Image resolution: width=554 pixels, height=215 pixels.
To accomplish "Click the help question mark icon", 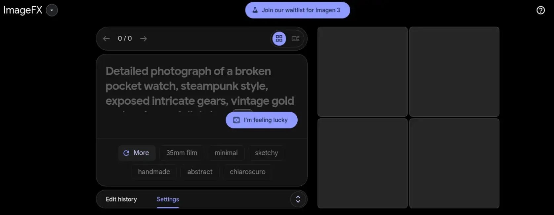I will point(540,10).
